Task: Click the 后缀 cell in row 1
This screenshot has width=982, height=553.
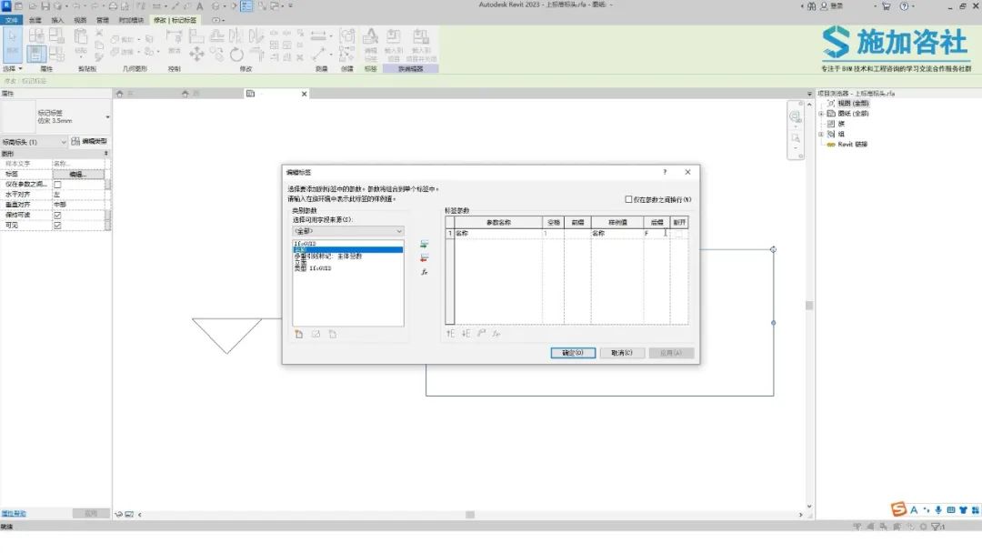Action: click(657, 234)
